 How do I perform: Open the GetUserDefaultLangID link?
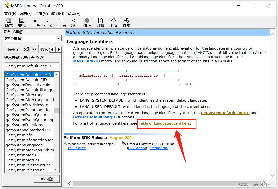tap(95, 117)
